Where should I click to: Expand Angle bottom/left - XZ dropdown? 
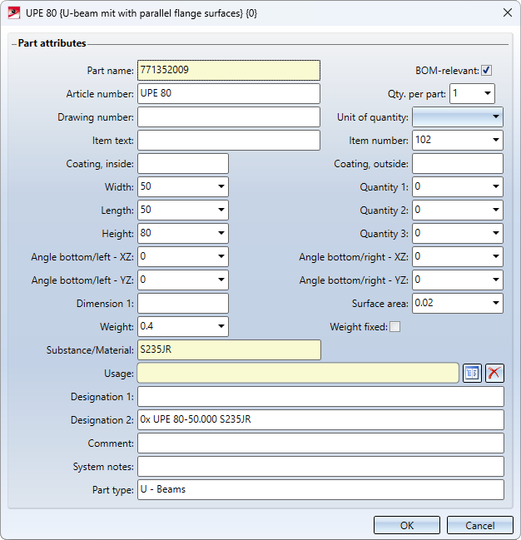point(221,256)
